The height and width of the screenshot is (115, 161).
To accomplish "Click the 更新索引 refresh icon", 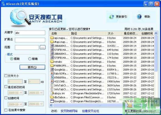I will (x=111, y=17).
